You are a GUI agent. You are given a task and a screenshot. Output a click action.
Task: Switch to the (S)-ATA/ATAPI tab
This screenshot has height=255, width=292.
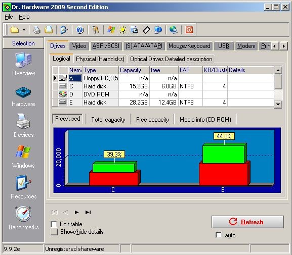pyautogui.click(x=144, y=46)
